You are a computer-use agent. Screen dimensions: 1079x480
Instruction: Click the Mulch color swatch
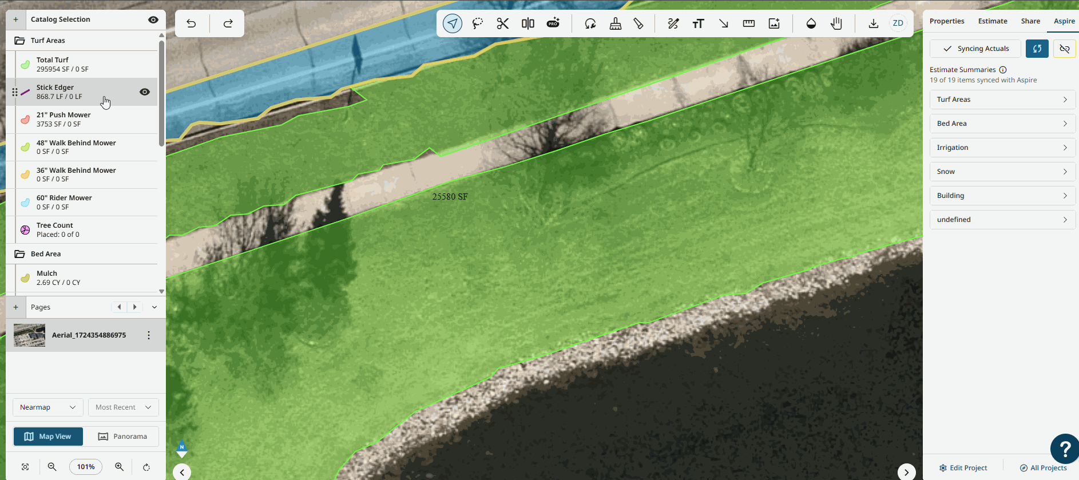[x=25, y=278]
